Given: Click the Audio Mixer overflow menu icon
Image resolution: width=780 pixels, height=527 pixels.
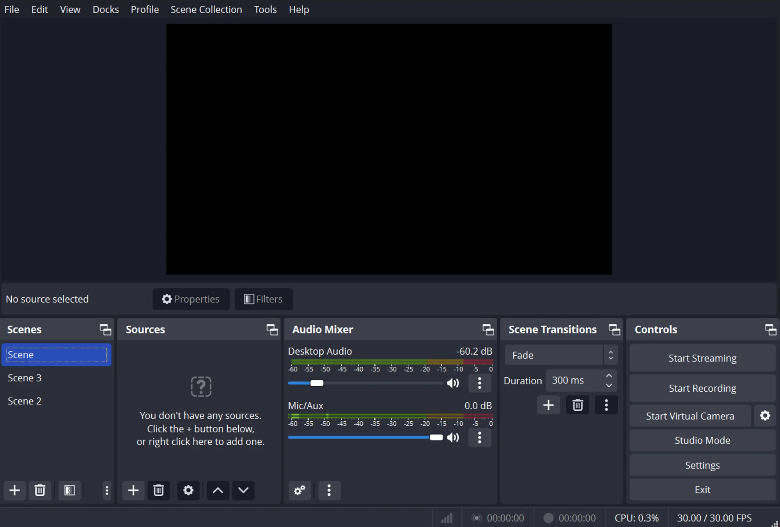Looking at the screenshot, I should (x=329, y=490).
